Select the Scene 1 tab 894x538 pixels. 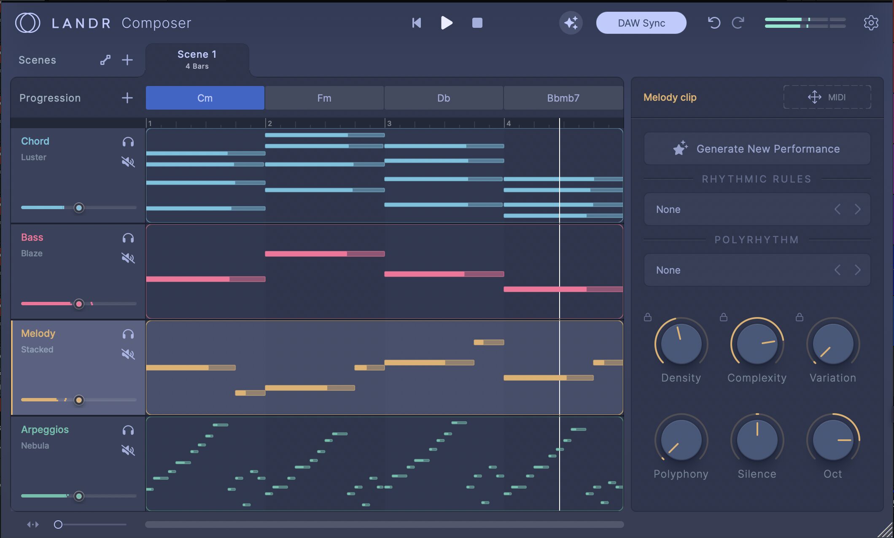pyautogui.click(x=197, y=60)
